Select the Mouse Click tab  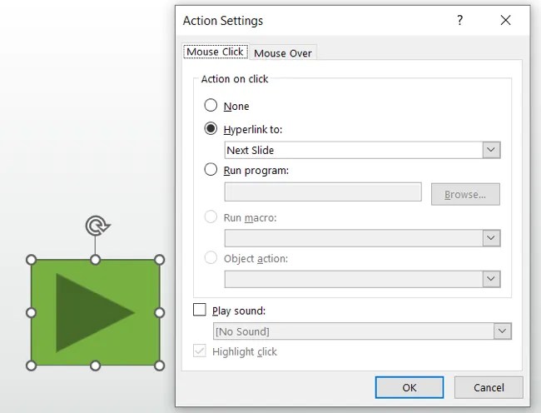pyautogui.click(x=216, y=52)
